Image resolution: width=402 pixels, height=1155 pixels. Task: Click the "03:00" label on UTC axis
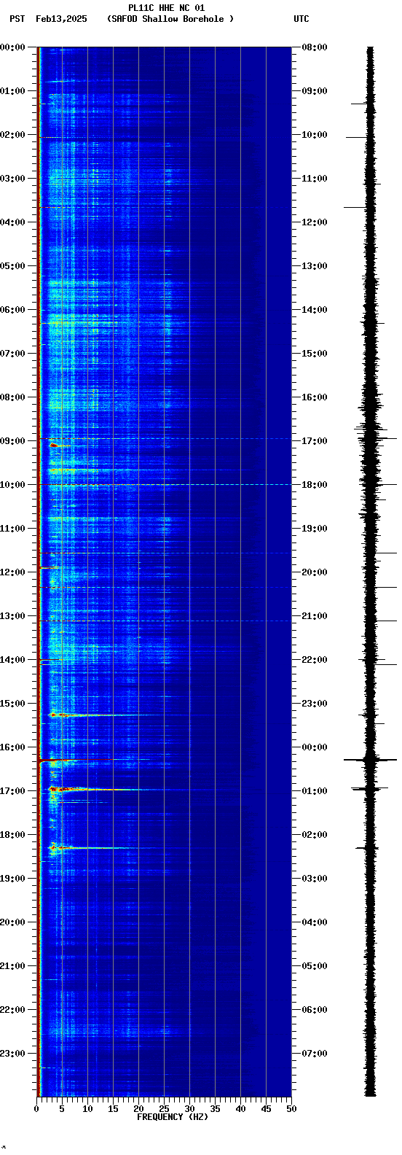pyautogui.click(x=315, y=879)
